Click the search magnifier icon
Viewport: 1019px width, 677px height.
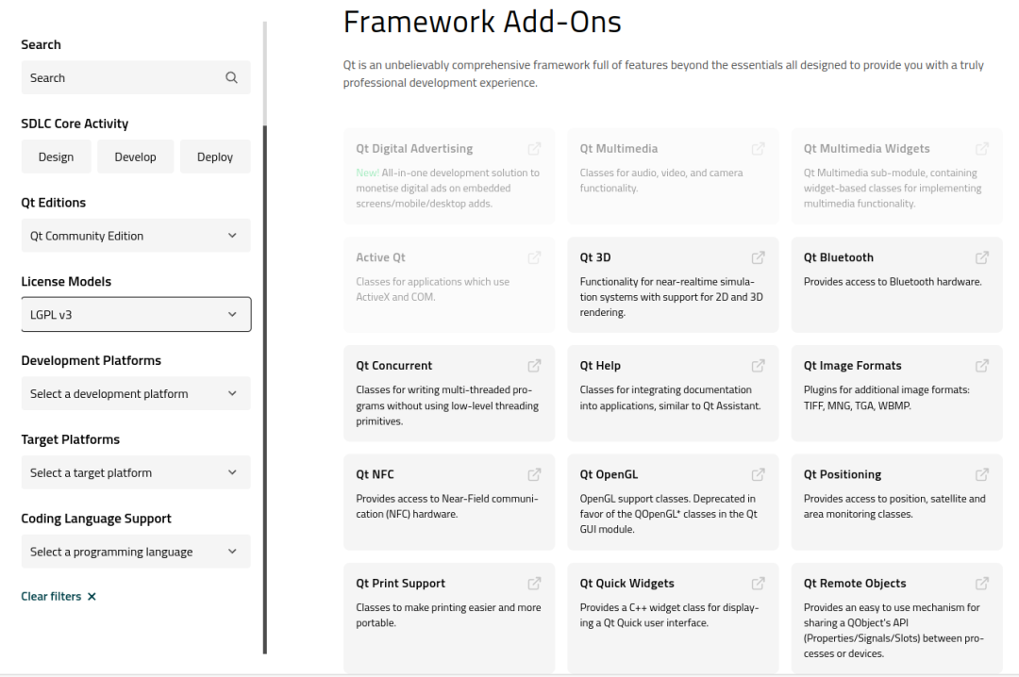click(231, 77)
